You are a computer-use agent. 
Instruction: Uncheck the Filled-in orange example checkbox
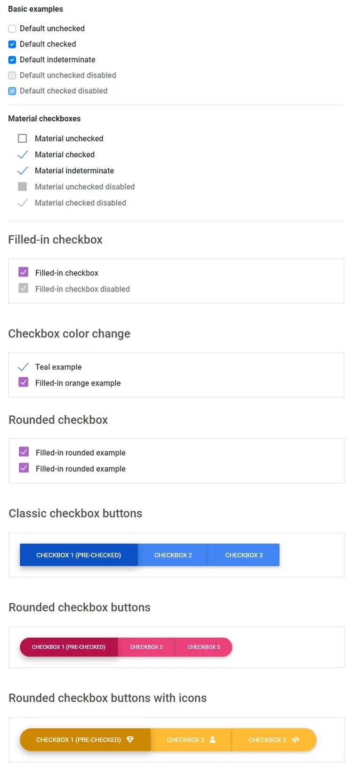pyautogui.click(x=23, y=382)
